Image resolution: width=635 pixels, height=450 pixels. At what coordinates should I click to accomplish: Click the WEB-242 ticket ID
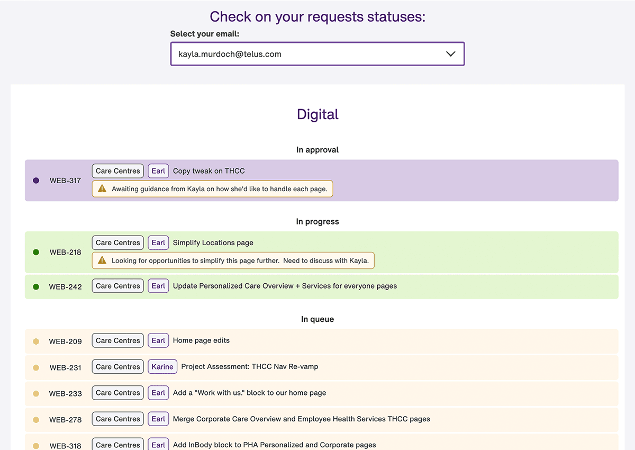(66, 287)
